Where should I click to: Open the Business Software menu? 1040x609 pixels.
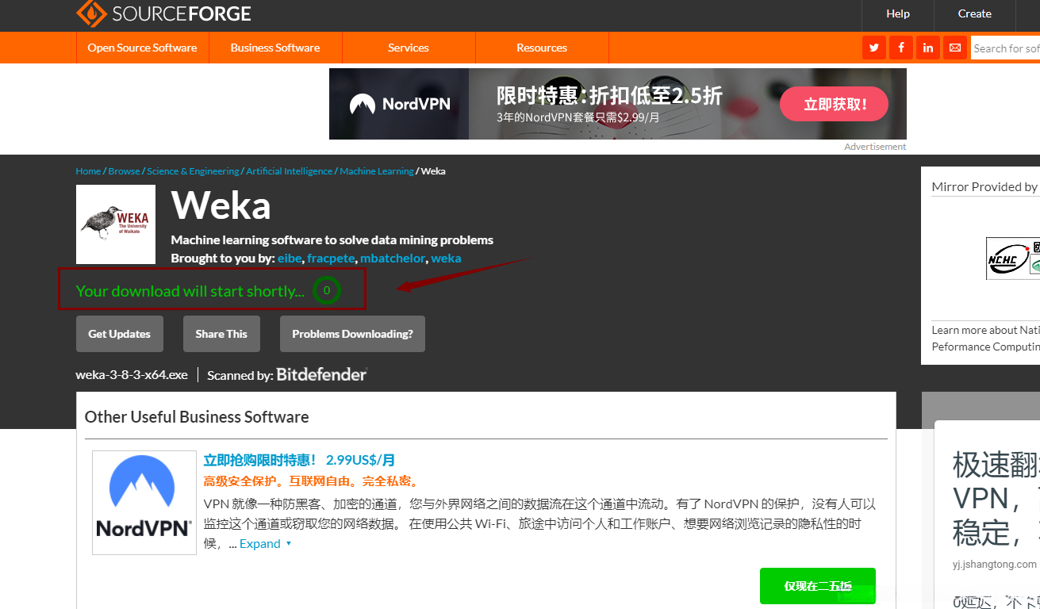pyautogui.click(x=274, y=48)
